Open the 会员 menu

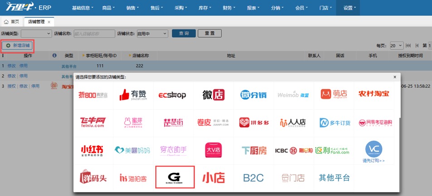pos(301,8)
